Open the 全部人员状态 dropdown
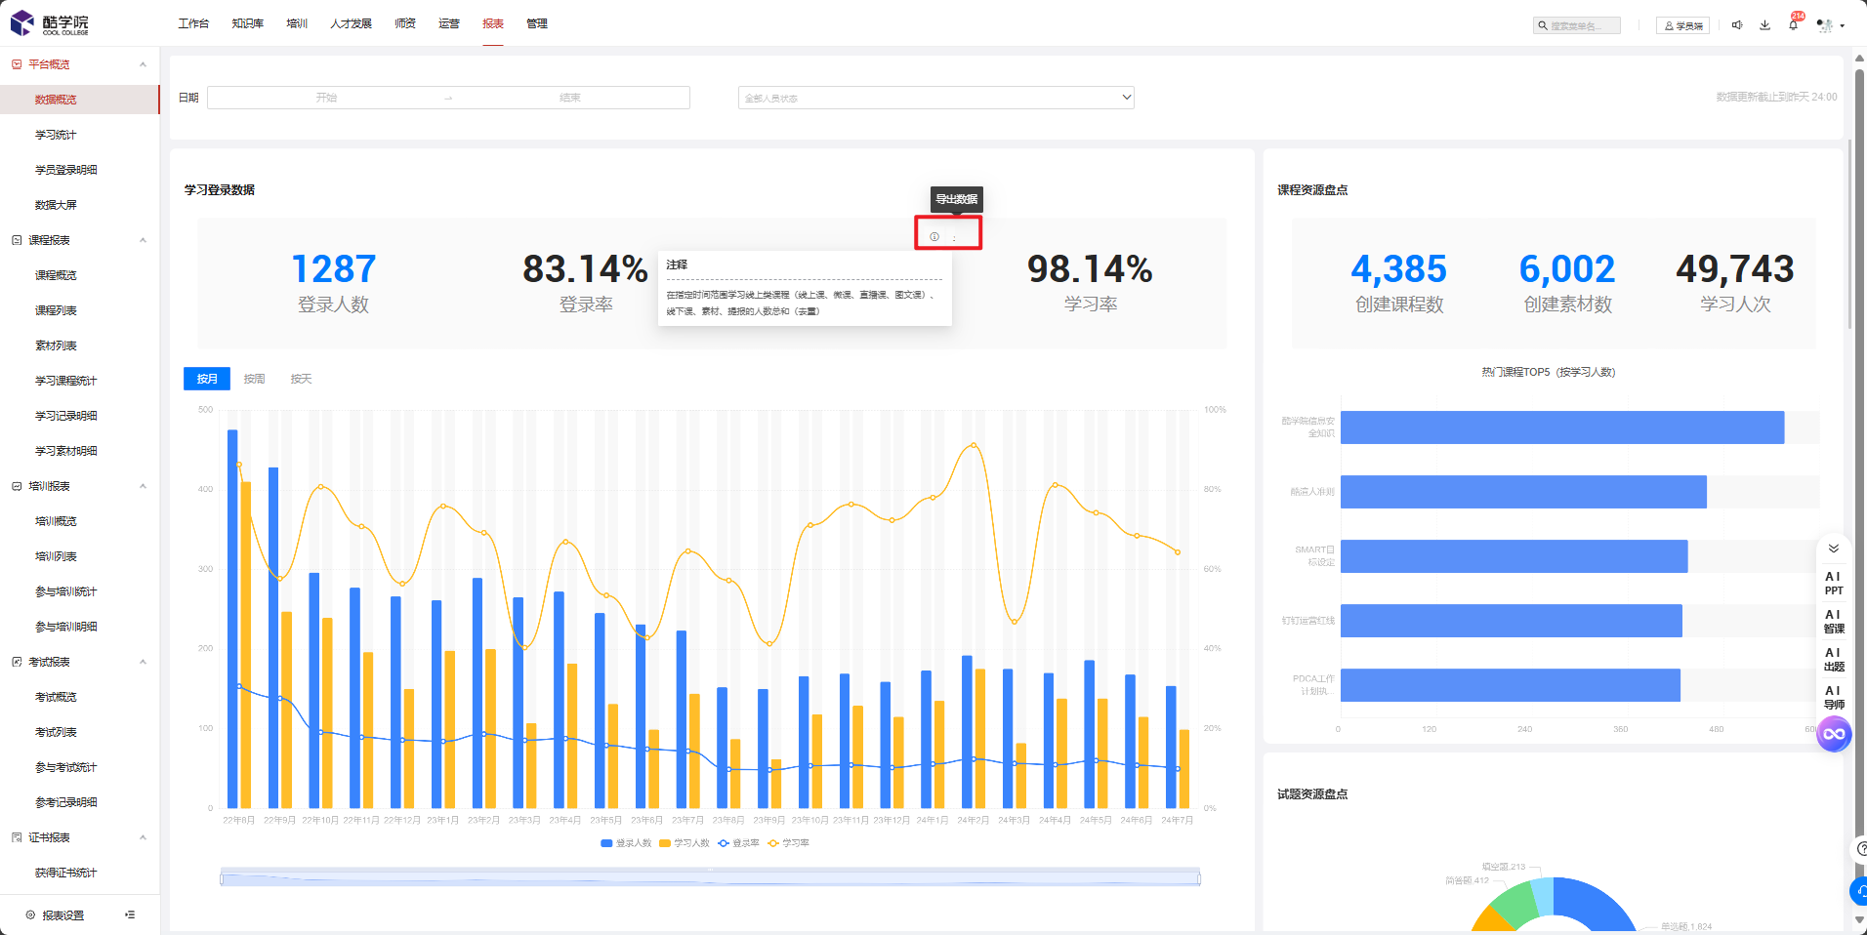The height and width of the screenshot is (935, 1867). coord(935,98)
